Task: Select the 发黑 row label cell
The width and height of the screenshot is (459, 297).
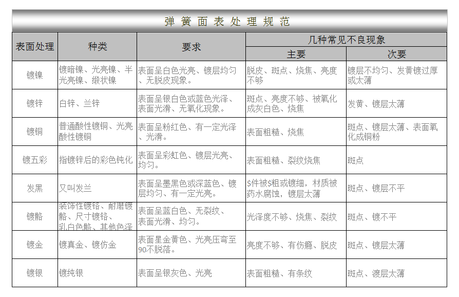Action: point(35,188)
